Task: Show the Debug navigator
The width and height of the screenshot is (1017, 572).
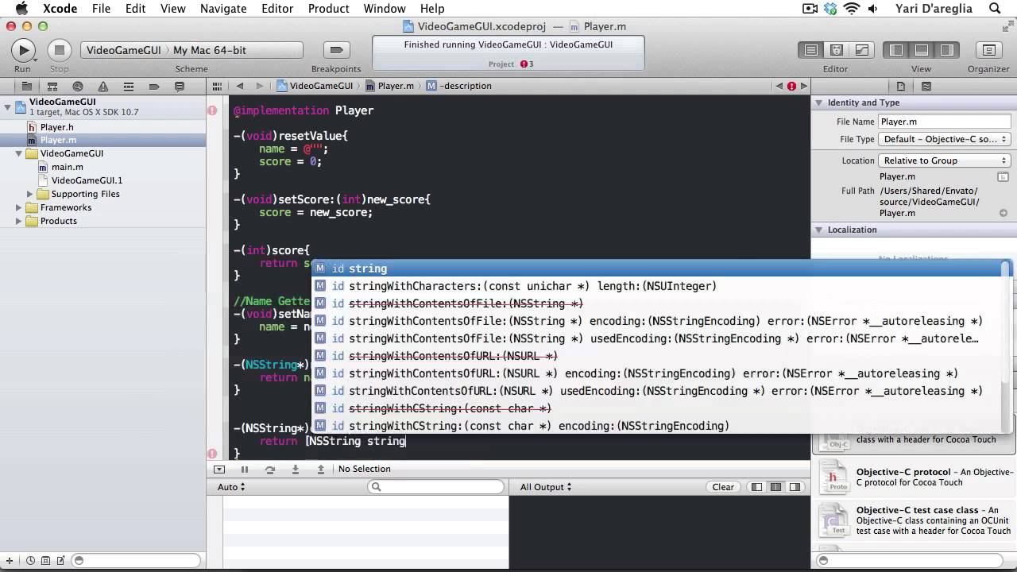Action: click(x=129, y=87)
